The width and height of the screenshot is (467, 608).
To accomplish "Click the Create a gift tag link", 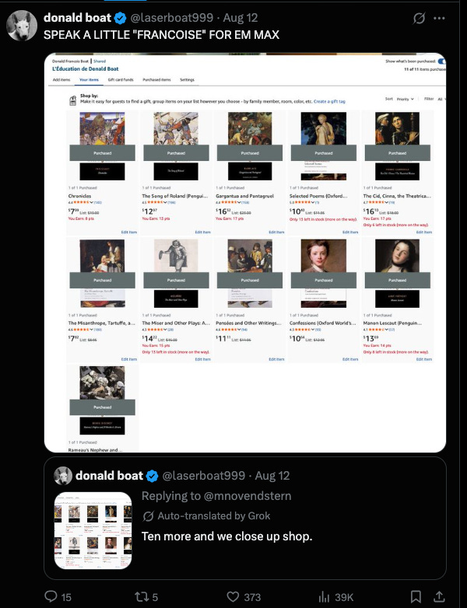I will pos(329,101).
